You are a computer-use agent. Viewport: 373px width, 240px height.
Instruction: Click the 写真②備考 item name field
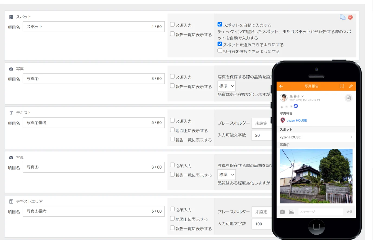click(x=94, y=211)
